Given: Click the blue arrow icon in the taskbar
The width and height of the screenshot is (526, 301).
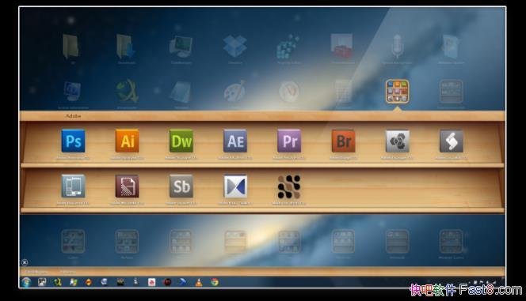Looking at the screenshot, I should pyautogui.click(x=183, y=282).
